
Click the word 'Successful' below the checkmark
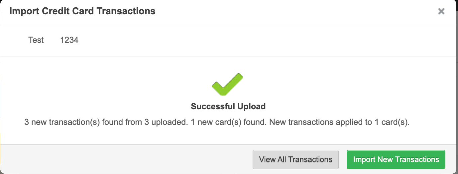click(213, 107)
